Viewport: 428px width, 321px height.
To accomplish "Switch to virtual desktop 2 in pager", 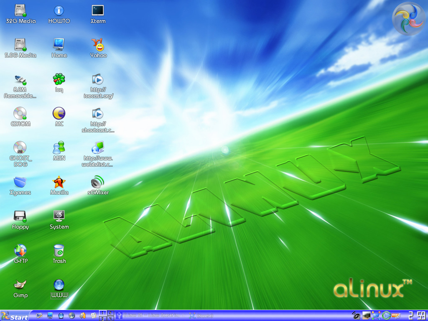I will [110, 313].
